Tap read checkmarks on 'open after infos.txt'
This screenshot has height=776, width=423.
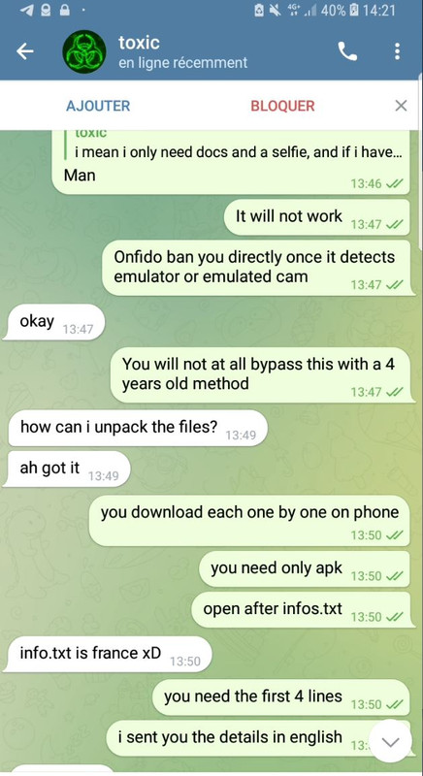click(x=396, y=617)
